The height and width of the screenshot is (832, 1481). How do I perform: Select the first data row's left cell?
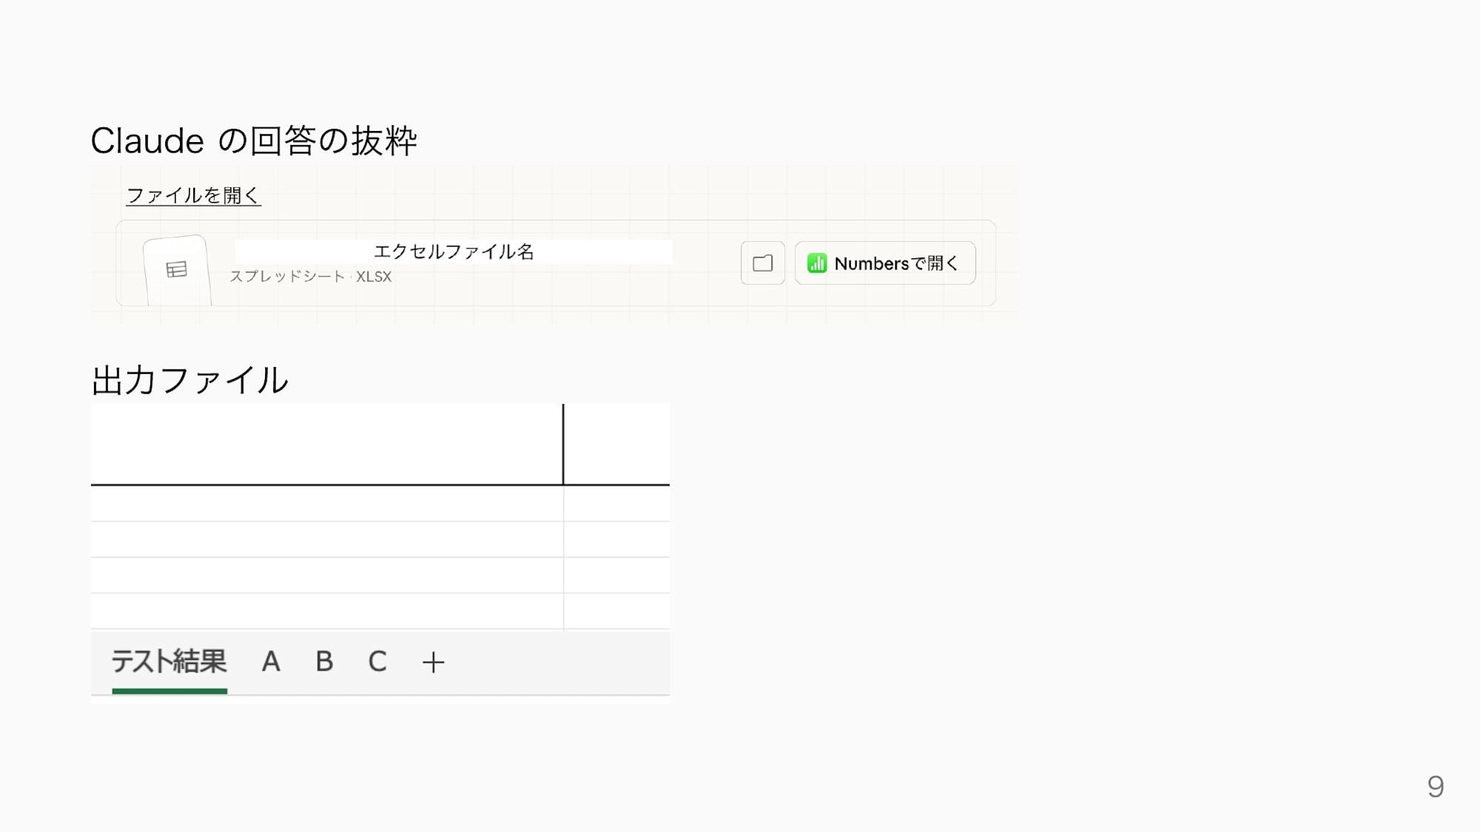(x=326, y=503)
